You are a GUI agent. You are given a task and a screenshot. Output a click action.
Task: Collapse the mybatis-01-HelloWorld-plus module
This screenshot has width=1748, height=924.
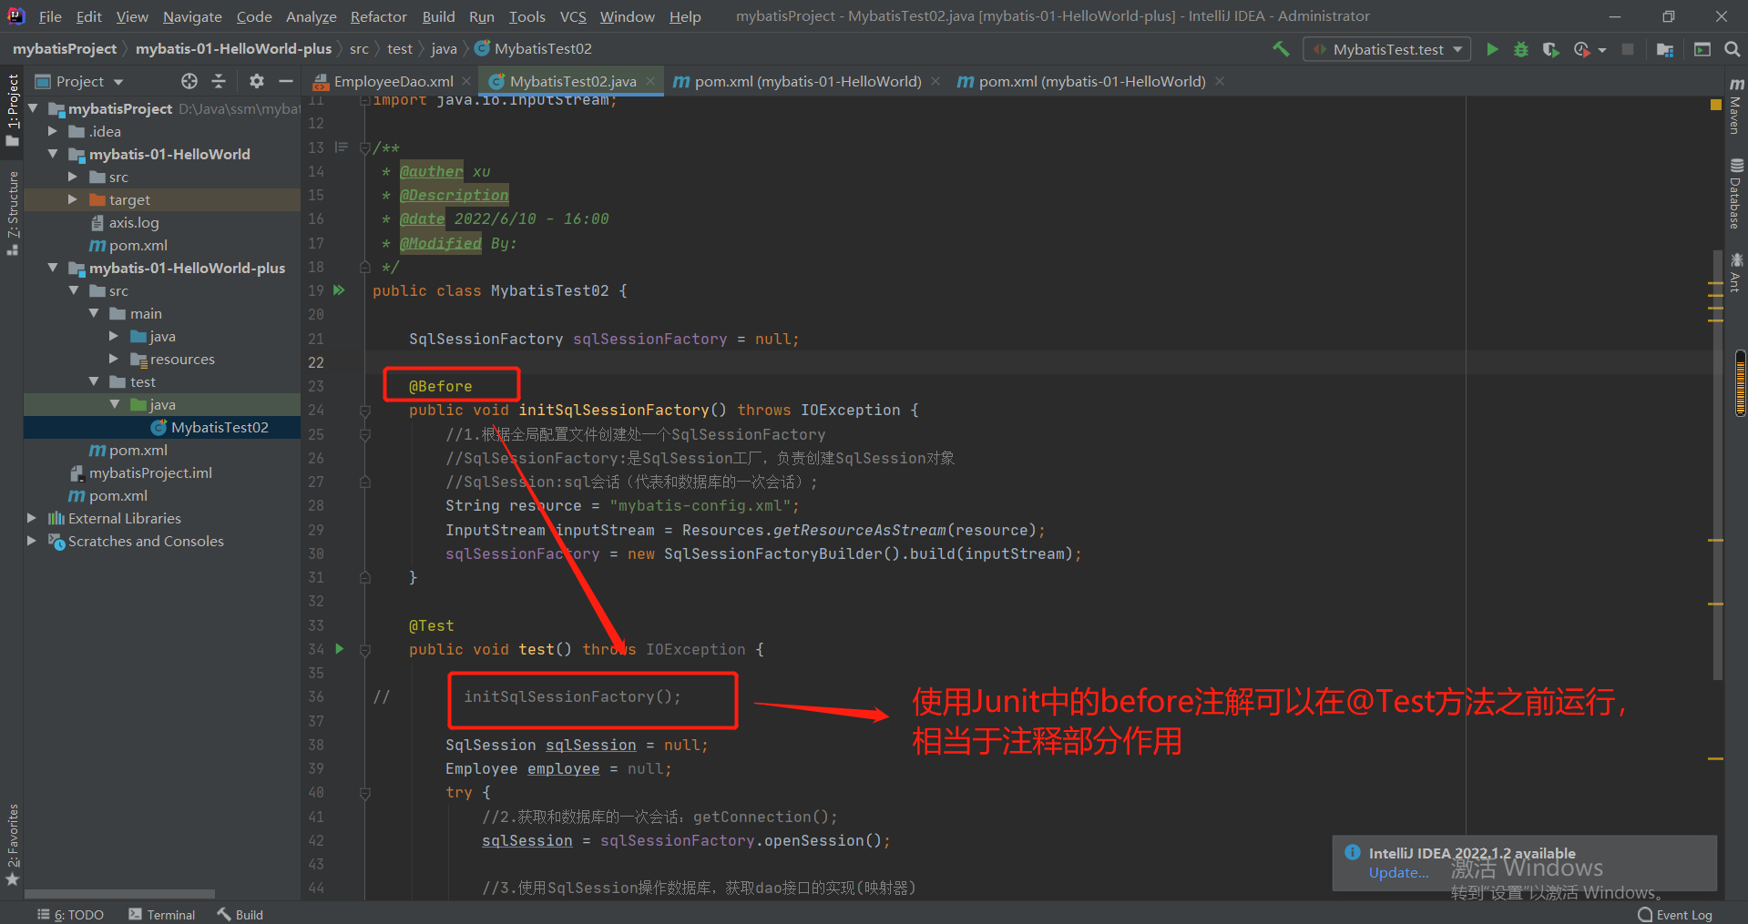(x=53, y=268)
